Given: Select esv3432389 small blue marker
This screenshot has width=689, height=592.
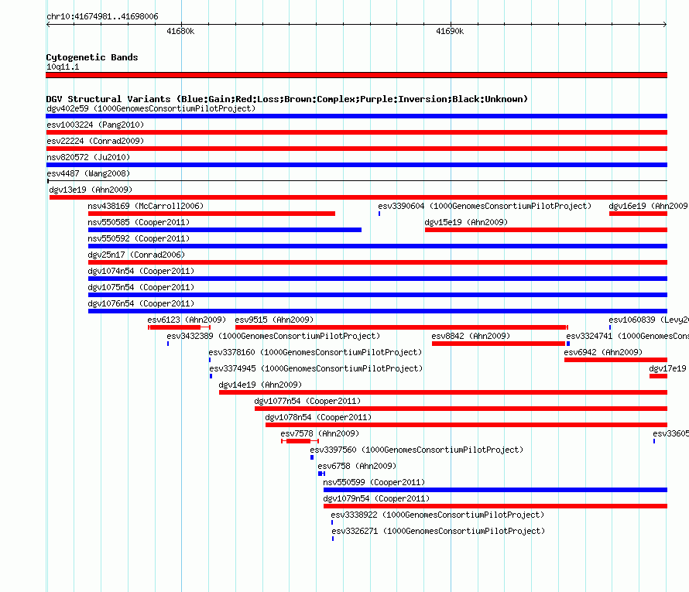Looking at the screenshot, I should [168, 344].
